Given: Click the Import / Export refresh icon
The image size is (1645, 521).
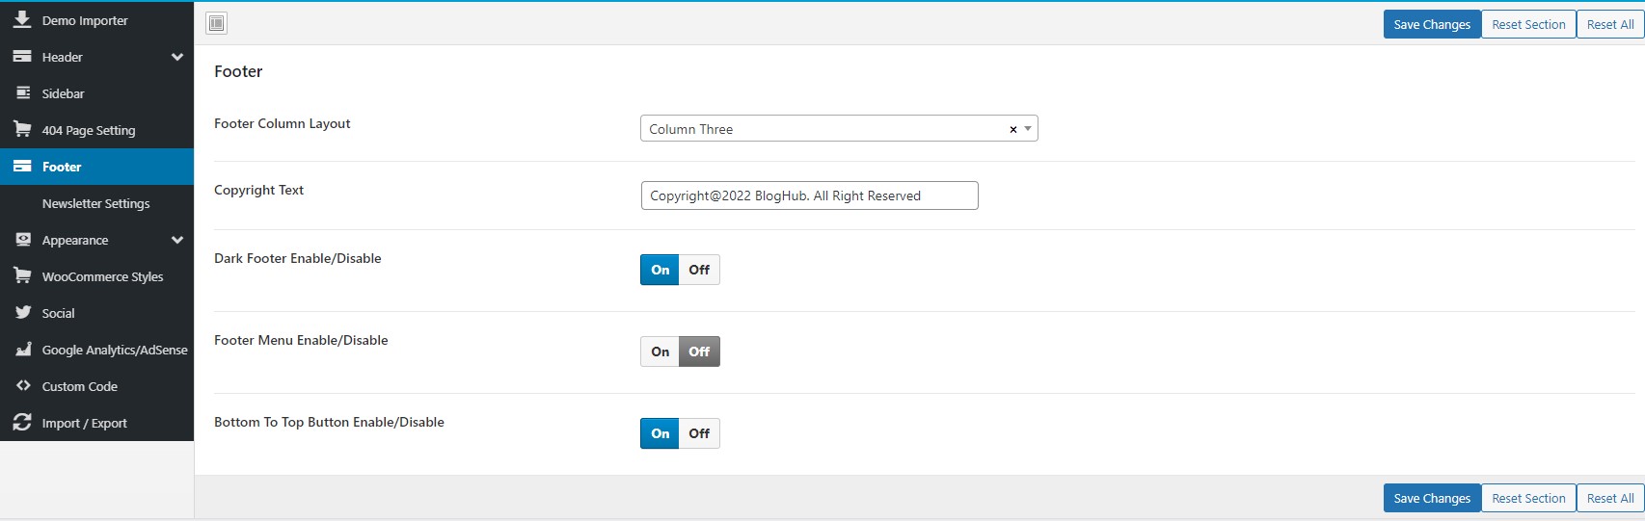Looking at the screenshot, I should click(x=22, y=422).
